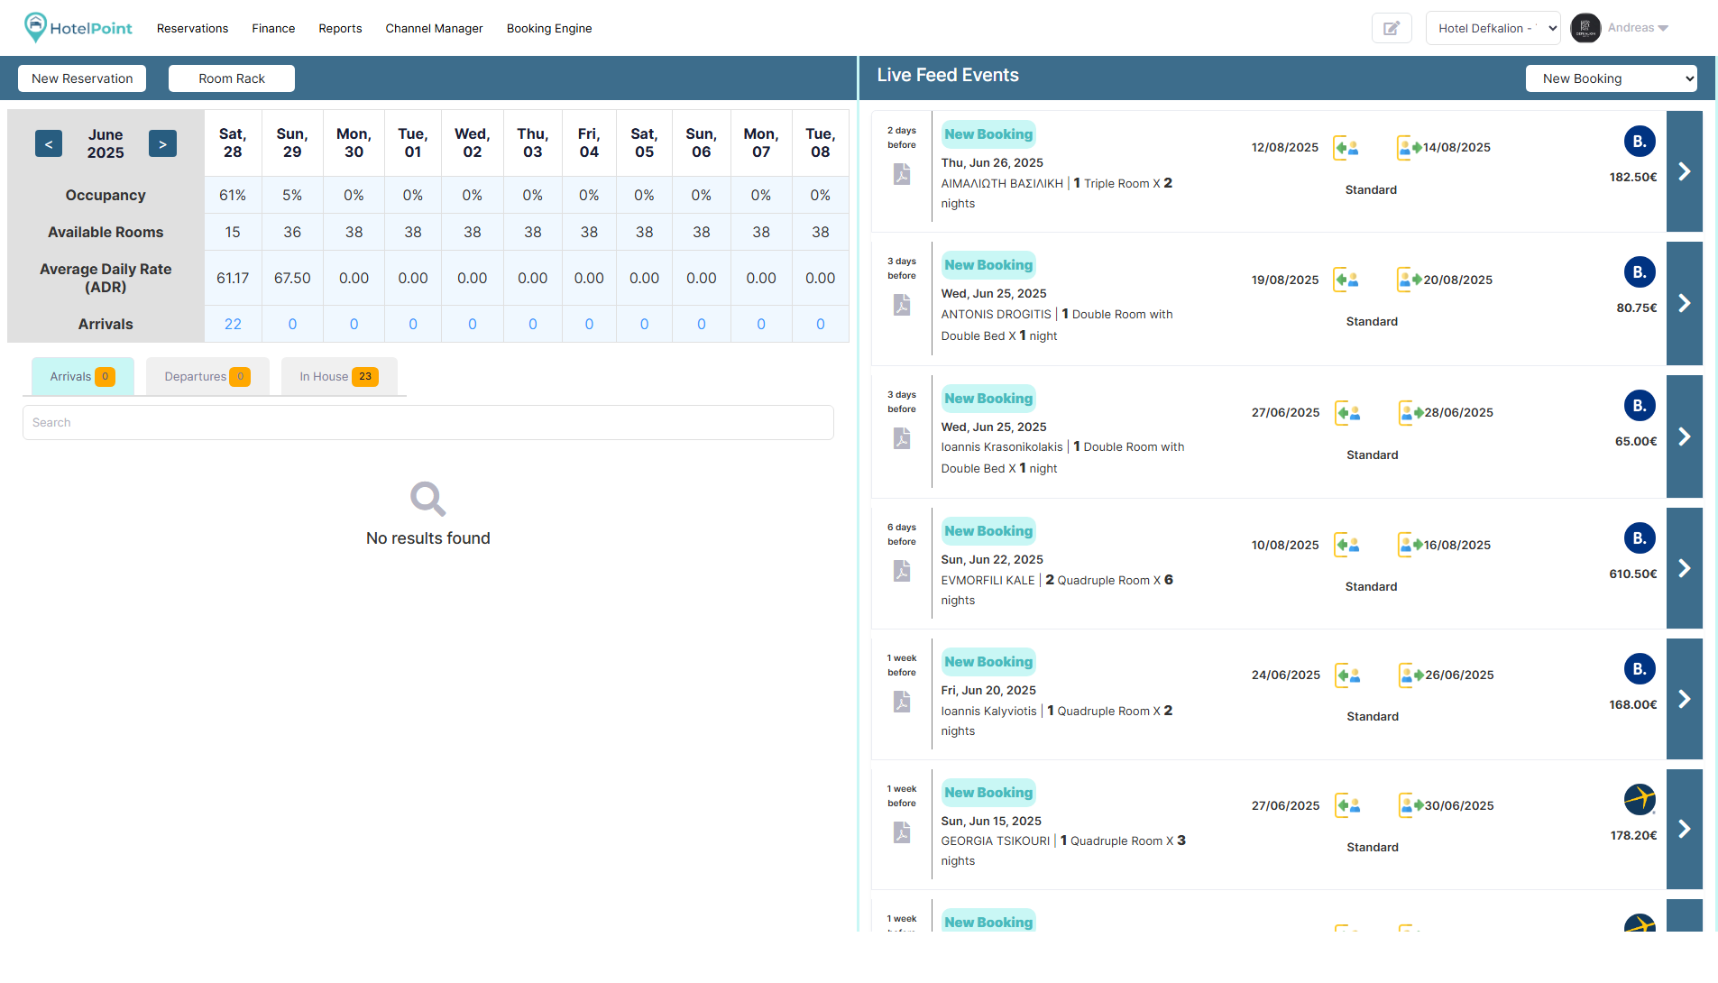Click check-out icon next to 20/08/2025
The width and height of the screenshot is (1718, 983).
(x=1409, y=280)
